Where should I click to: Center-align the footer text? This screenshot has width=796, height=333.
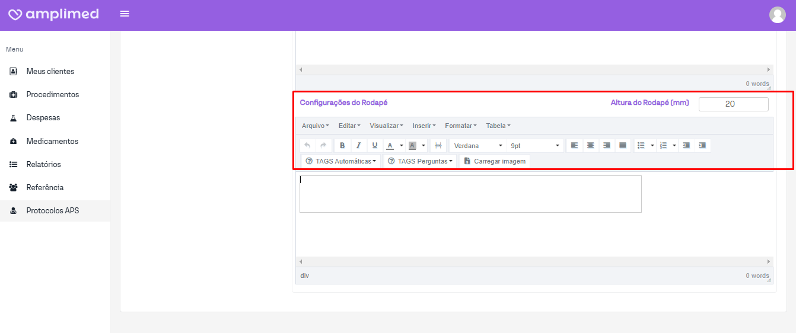[x=590, y=146]
